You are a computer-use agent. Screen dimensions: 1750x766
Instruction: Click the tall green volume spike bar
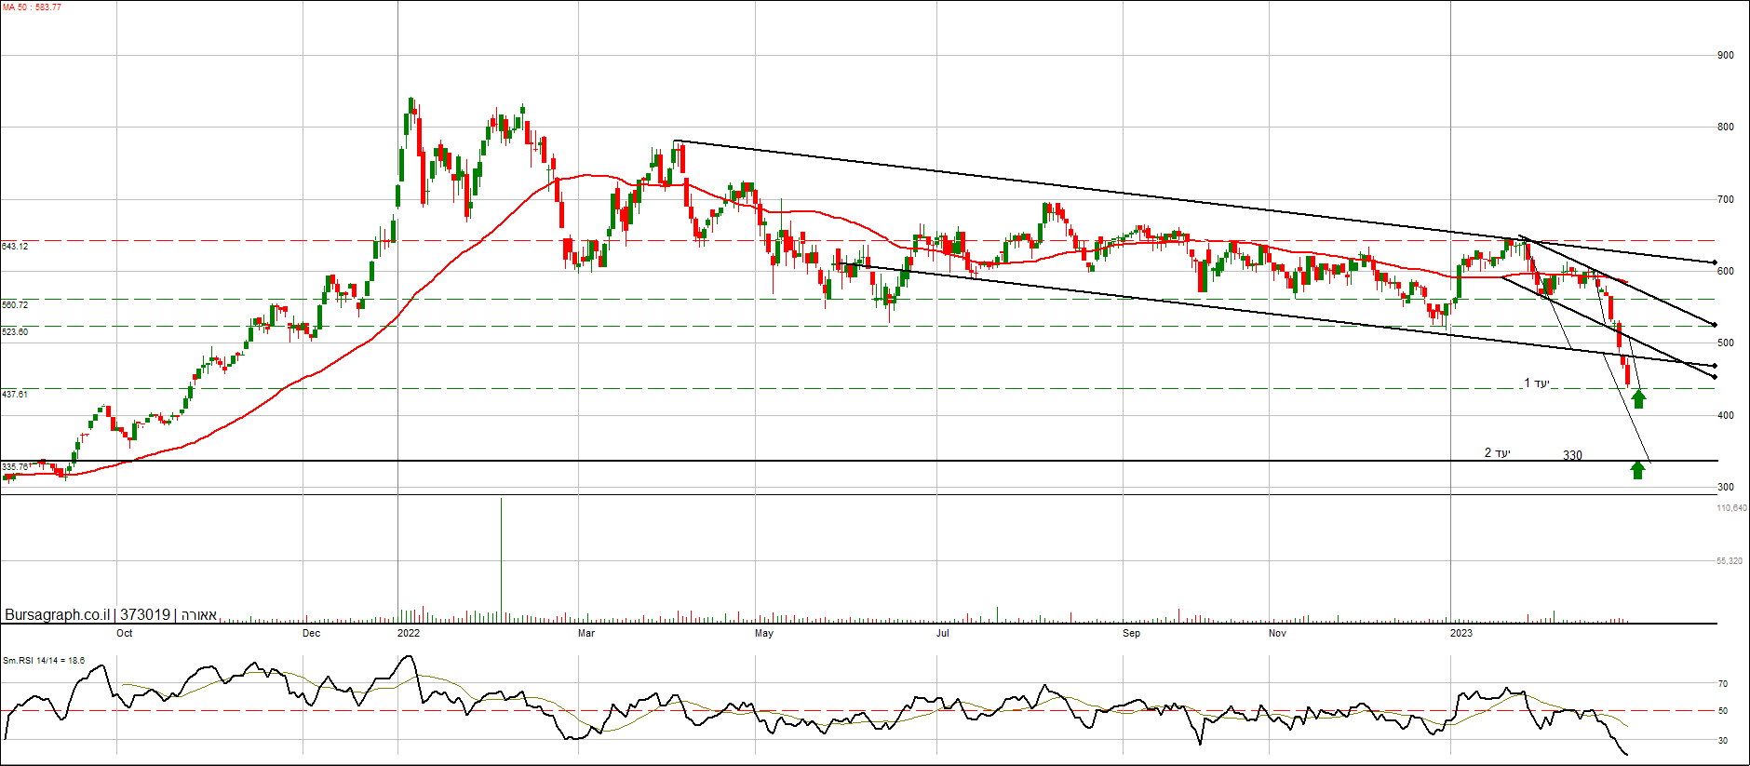click(501, 558)
